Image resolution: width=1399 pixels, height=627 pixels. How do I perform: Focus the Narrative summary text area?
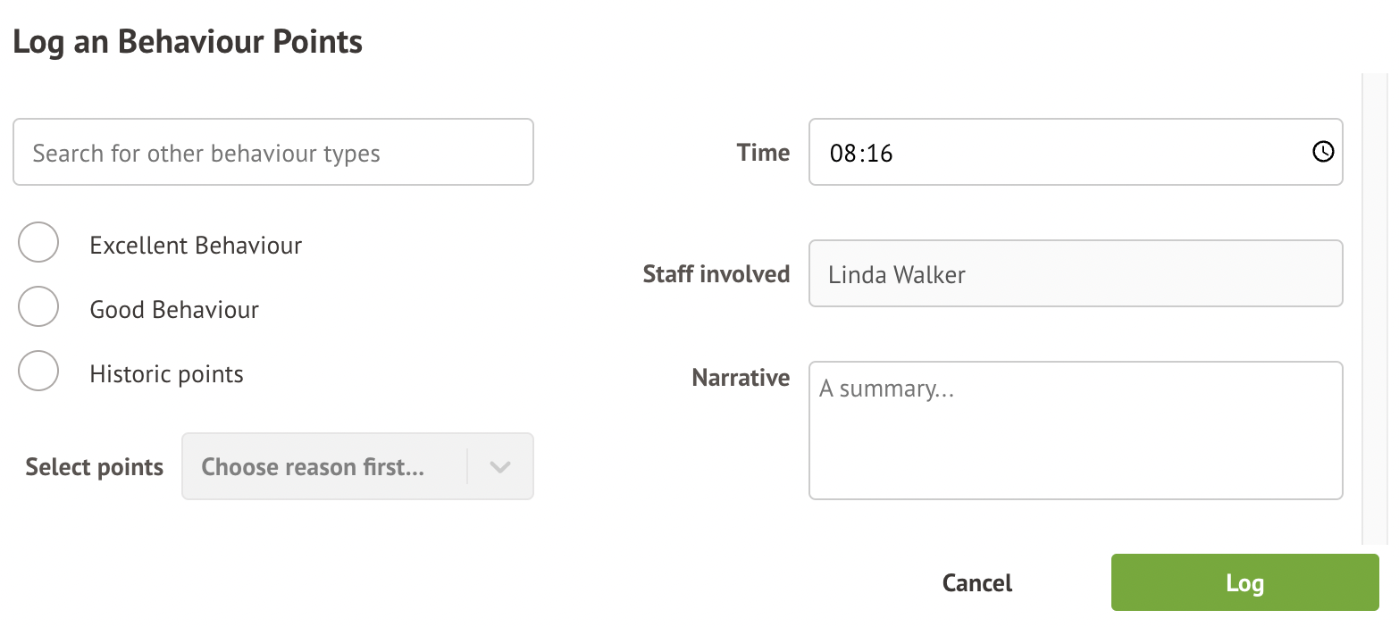click(x=1075, y=431)
